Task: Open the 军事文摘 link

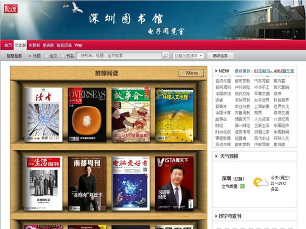Action: point(262,94)
